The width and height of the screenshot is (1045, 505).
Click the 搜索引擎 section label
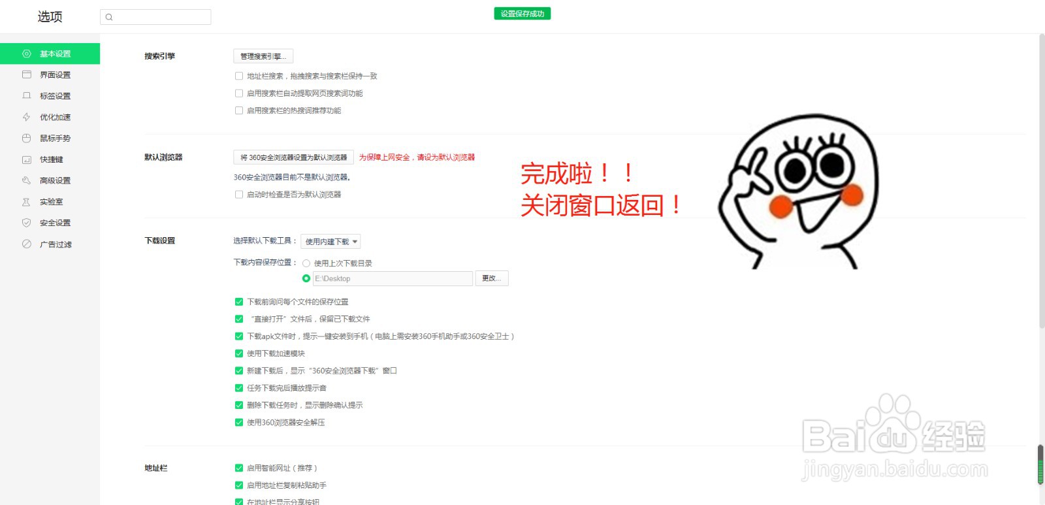(160, 56)
